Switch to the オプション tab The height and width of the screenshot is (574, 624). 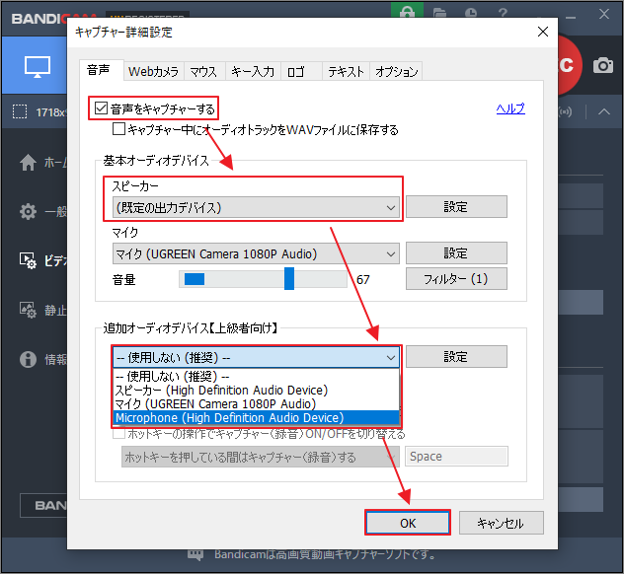tap(396, 72)
